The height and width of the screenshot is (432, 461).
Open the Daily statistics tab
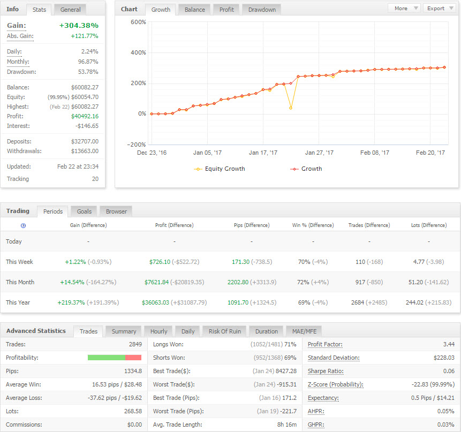(187, 331)
